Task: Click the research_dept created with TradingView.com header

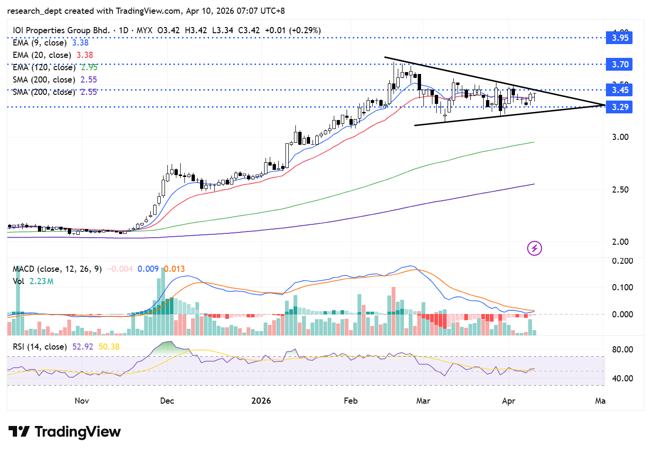Action: click(146, 10)
